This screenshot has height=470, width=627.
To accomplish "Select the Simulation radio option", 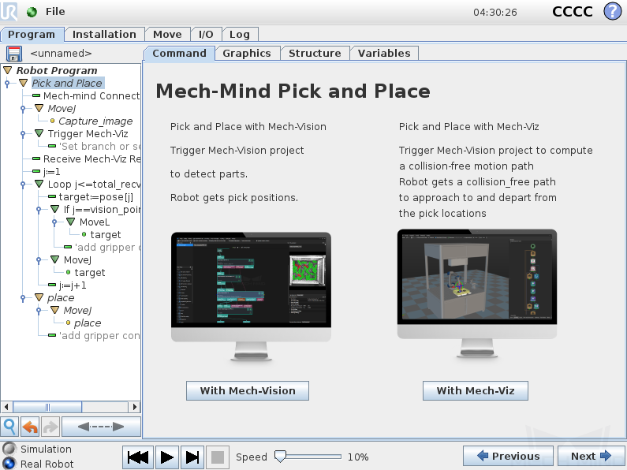I will pos(9,449).
